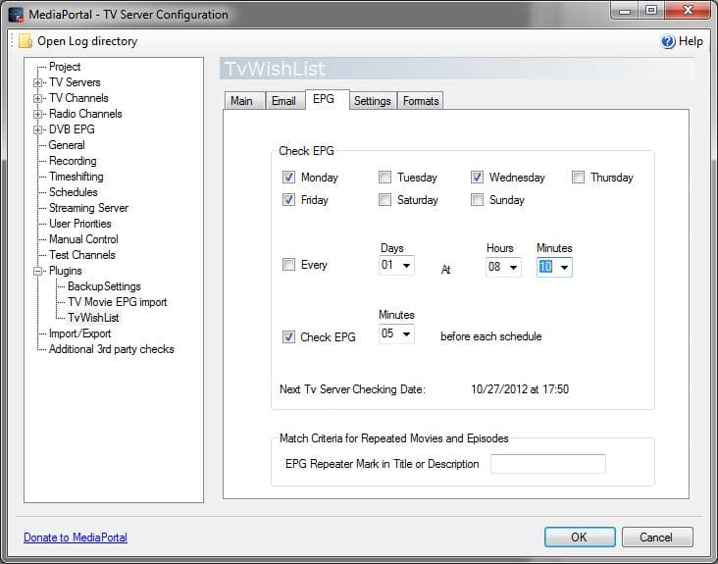Image resolution: width=718 pixels, height=564 pixels.
Task: Select Streaming Server in the tree
Action: (x=88, y=208)
